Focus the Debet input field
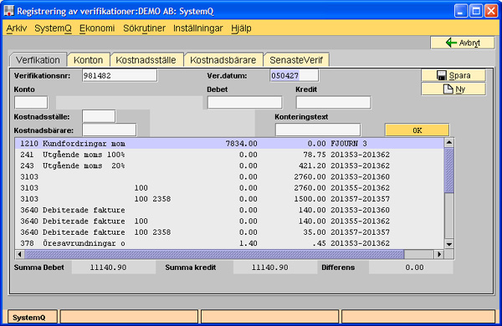Screen dimensions: 502x326 [x=245, y=103]
